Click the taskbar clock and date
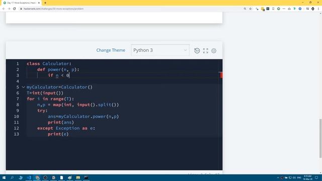Screen dimensions: 322x181 pyautogui.click(x=307, y=177)
